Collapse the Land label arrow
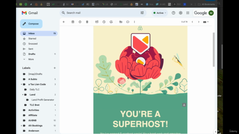 [x=23, y=95]
